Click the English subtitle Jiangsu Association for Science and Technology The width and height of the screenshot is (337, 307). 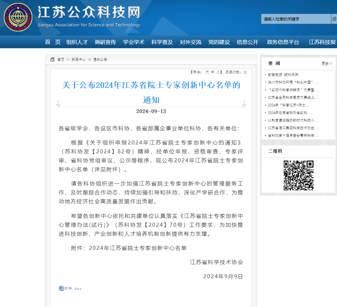point(89,25)
